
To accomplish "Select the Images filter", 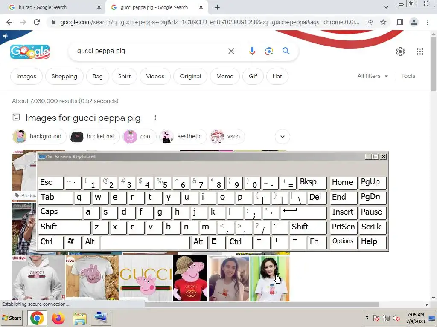I will tap(26, 77).
